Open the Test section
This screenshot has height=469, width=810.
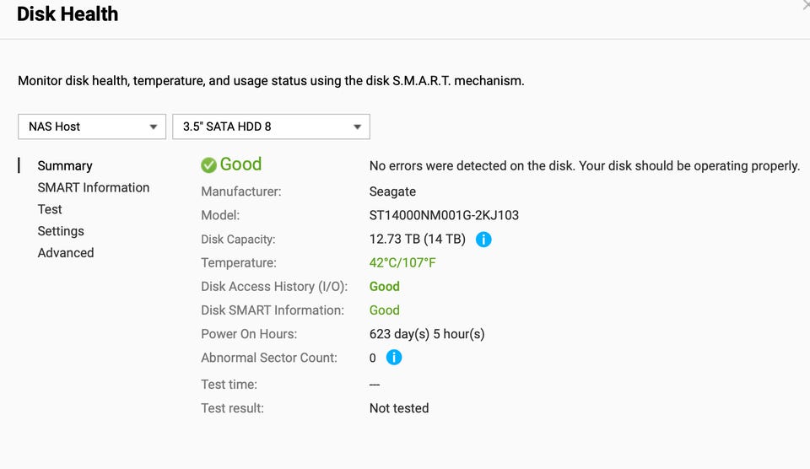tap(50, 209)
